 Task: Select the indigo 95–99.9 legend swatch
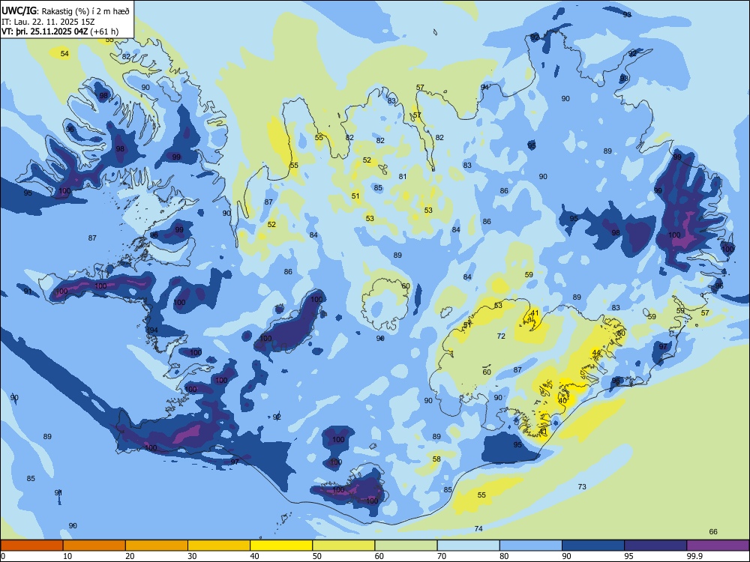[x=655, y=546]
